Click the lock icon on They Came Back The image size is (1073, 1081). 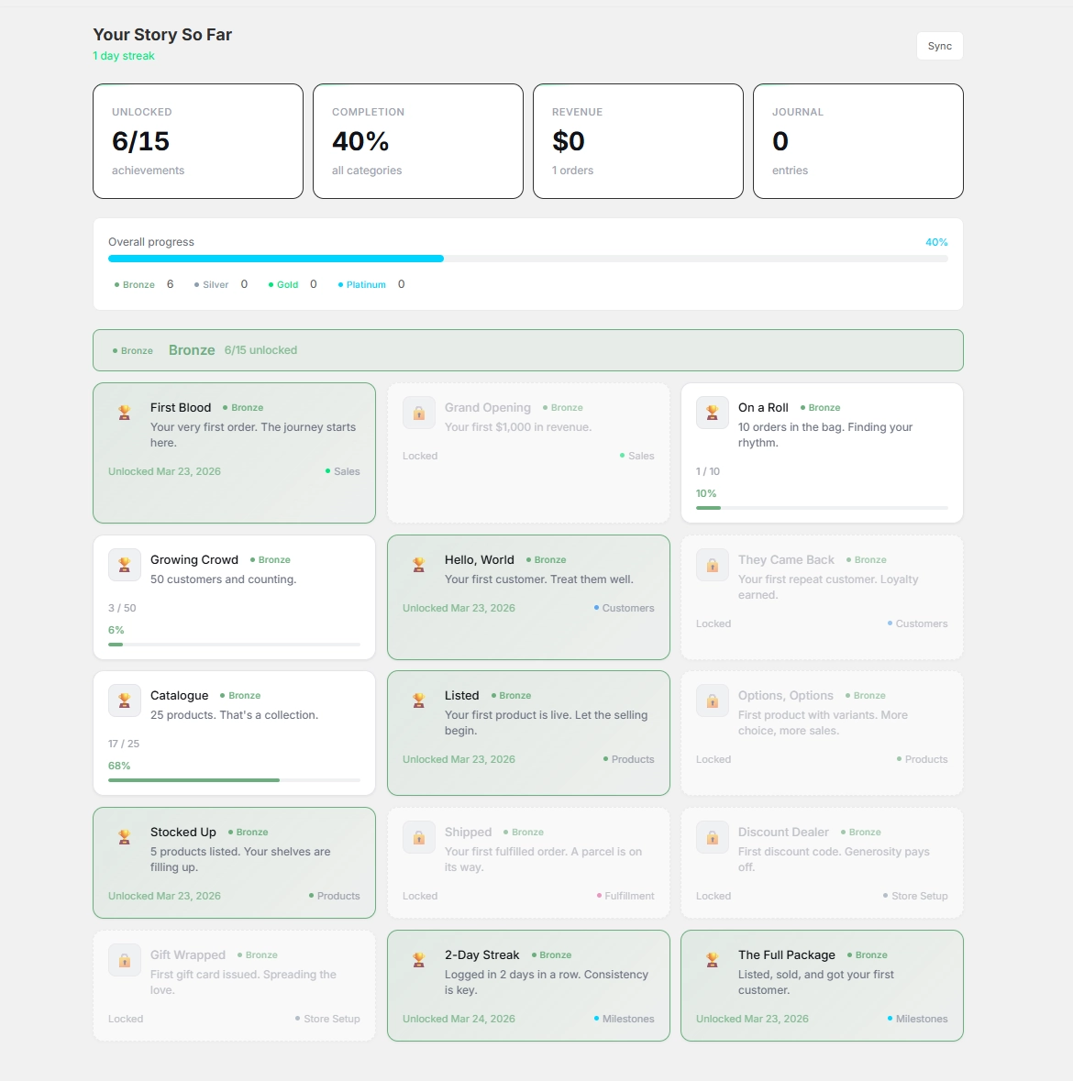pos(712,565)
